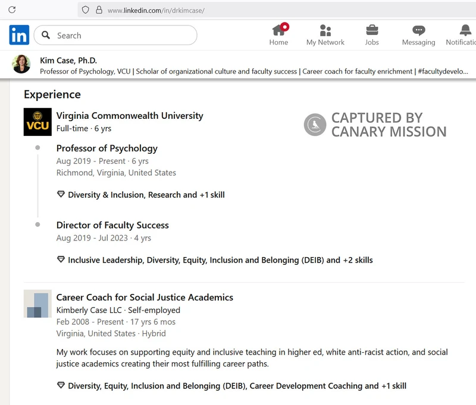The width and height of the screenshot is (476, 405).
Task: Click the search magnifier icon
Action: (46, 35)
